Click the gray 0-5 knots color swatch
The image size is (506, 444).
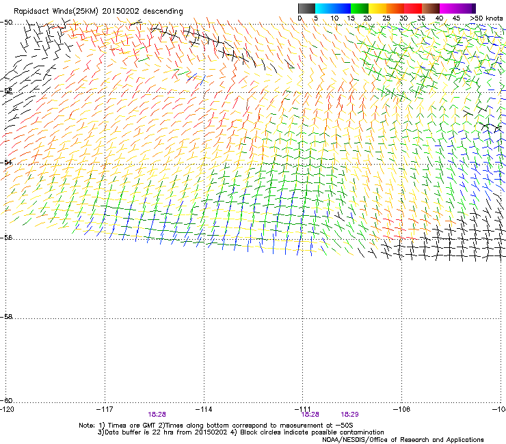[306, 8]
